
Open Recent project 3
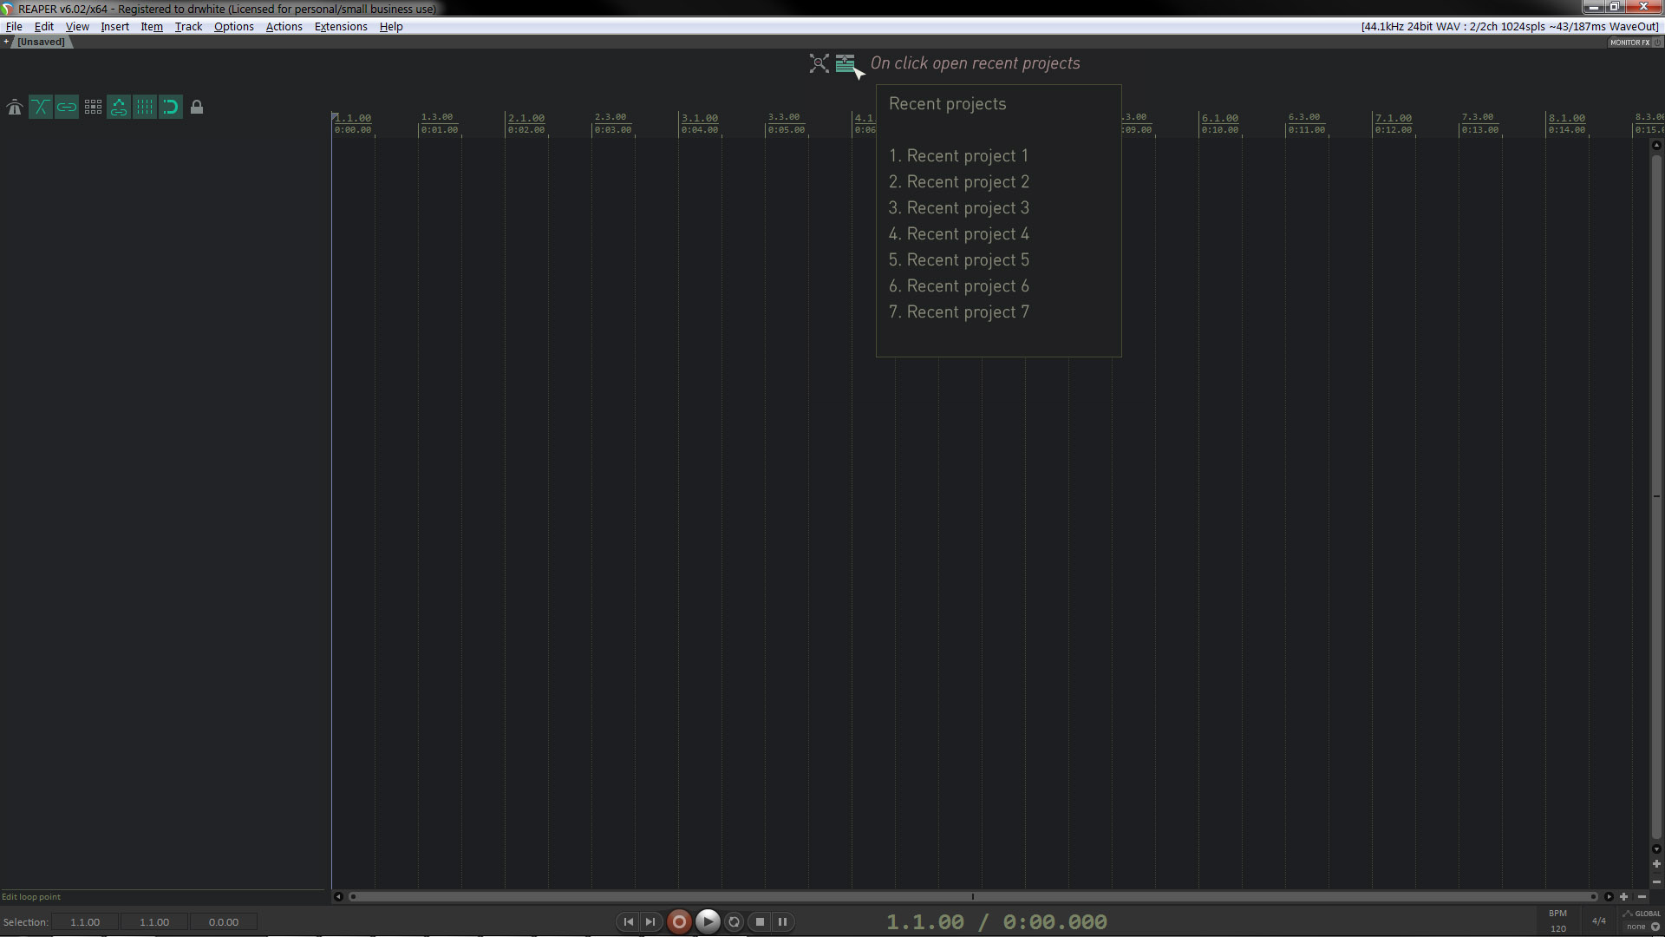(x=958, y=208)
